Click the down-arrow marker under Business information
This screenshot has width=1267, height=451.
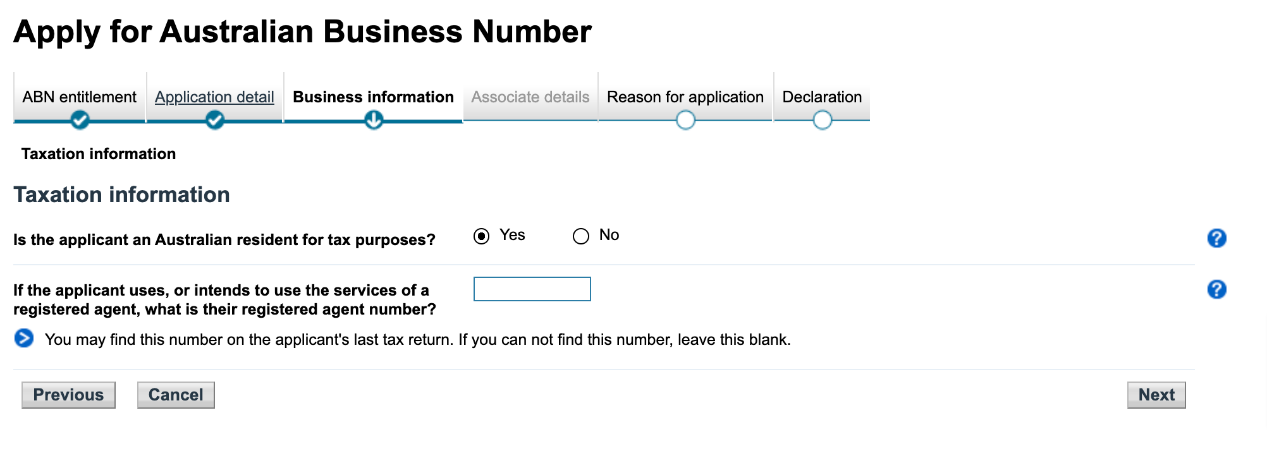(374, 119)
